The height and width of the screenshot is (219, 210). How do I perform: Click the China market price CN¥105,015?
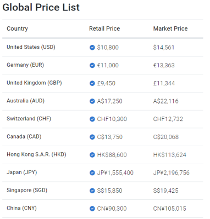(170, 209)
